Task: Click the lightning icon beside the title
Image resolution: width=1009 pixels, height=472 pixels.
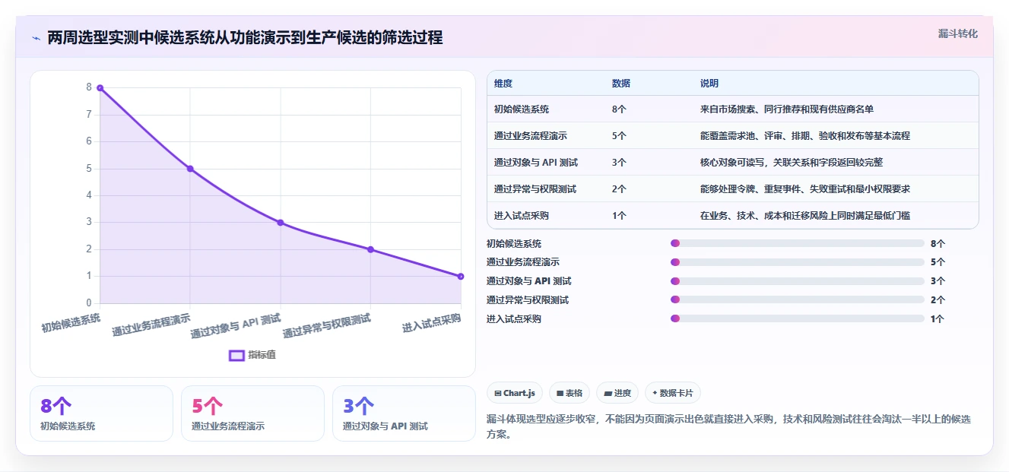Action: 36,38
